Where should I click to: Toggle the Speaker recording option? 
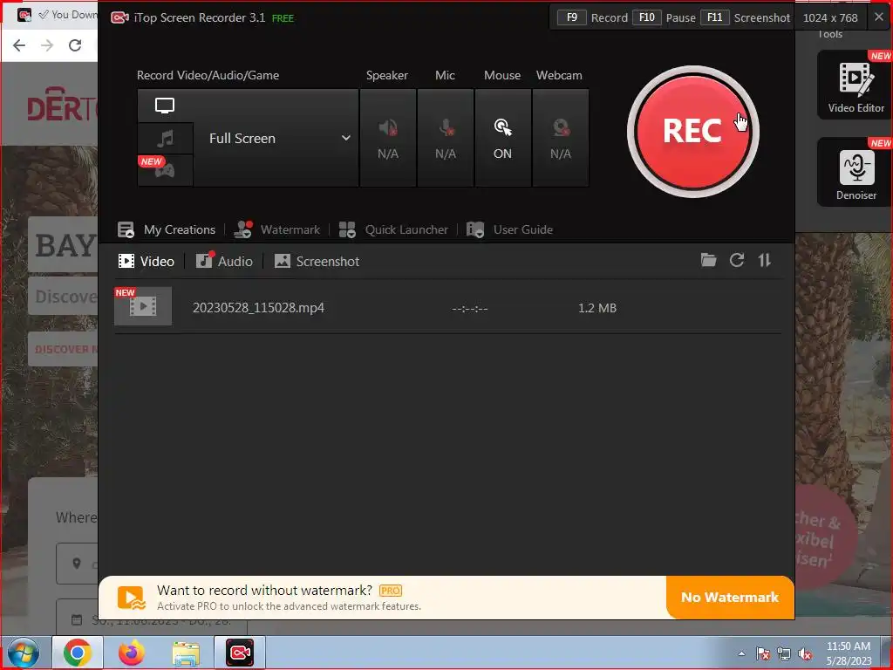tap(388, 138)
